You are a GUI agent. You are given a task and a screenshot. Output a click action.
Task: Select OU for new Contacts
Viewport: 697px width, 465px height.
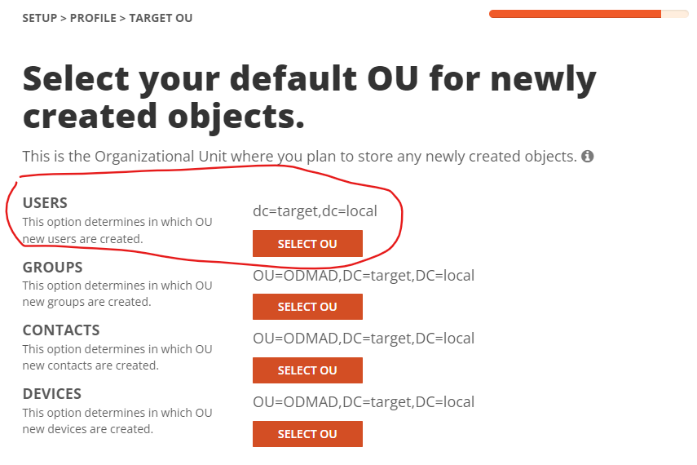[307, 370]
